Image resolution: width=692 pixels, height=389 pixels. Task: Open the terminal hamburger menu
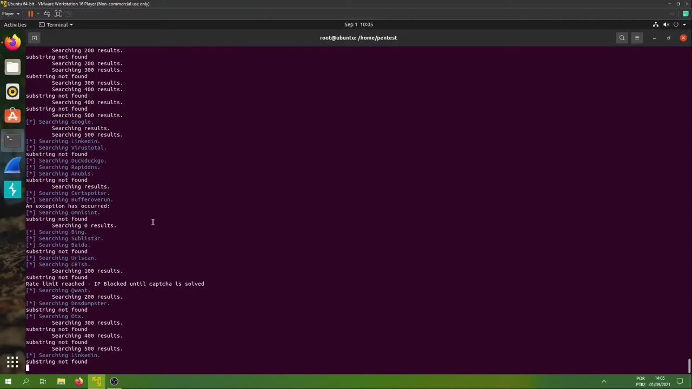[x=637, y=38]
